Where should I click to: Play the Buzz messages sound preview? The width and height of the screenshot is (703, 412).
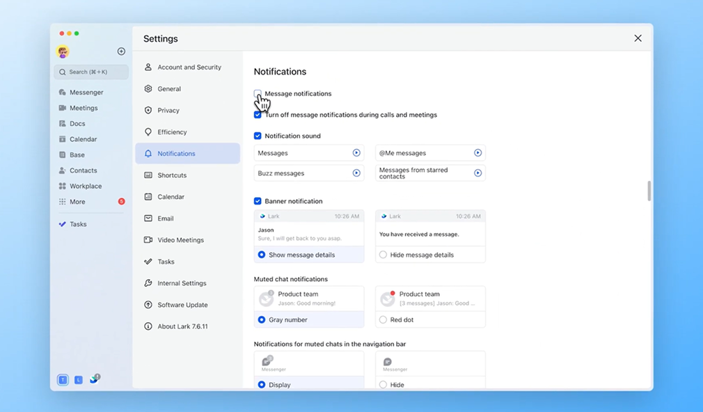click(x=356, y=173)
